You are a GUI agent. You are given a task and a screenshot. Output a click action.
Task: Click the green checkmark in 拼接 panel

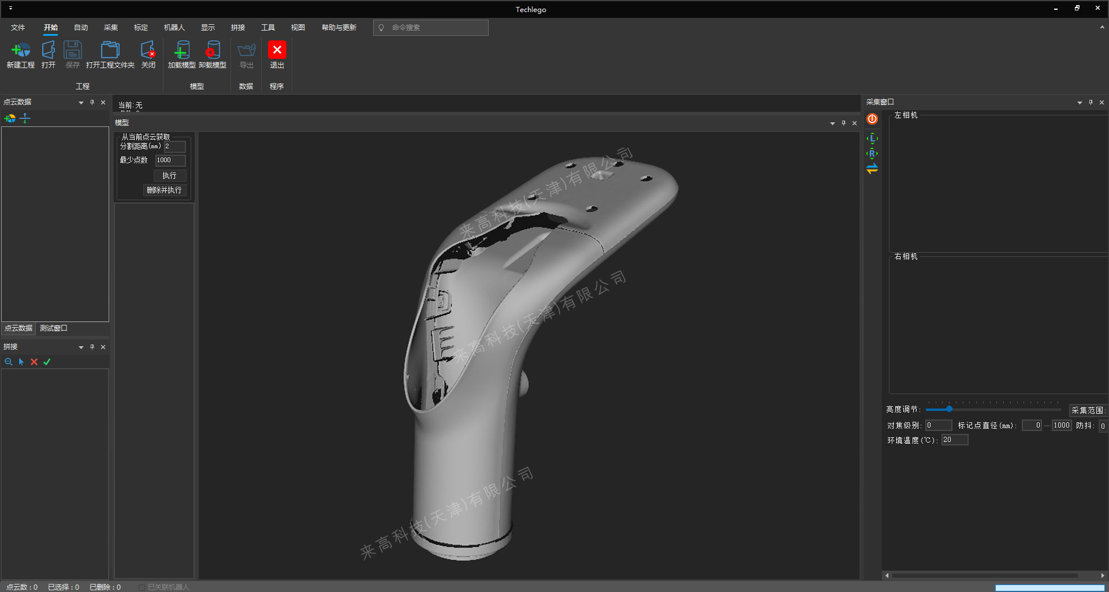pos(47,362)
